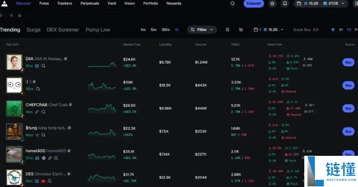Open wallet balance dropdown in top bar
This screenshot has width=358, height=187.
tap(323, 4)
